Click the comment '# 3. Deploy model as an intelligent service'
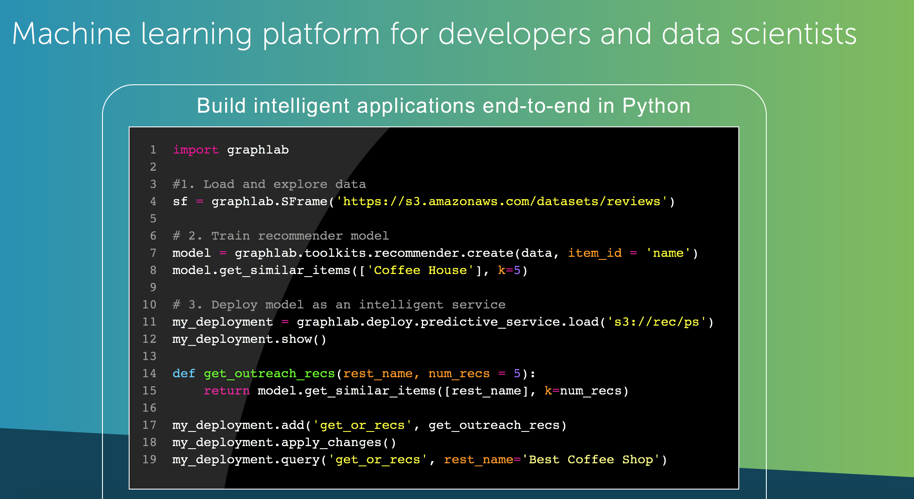The height and width of the screenshot is (499, 914). tap(339, 305)
